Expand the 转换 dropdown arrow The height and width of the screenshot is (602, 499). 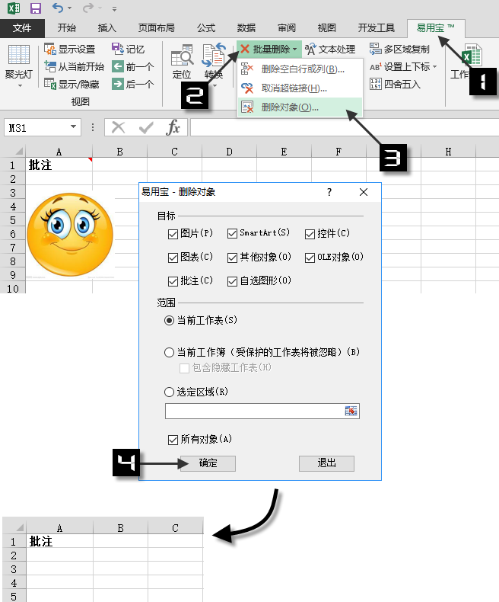(215, 85)
